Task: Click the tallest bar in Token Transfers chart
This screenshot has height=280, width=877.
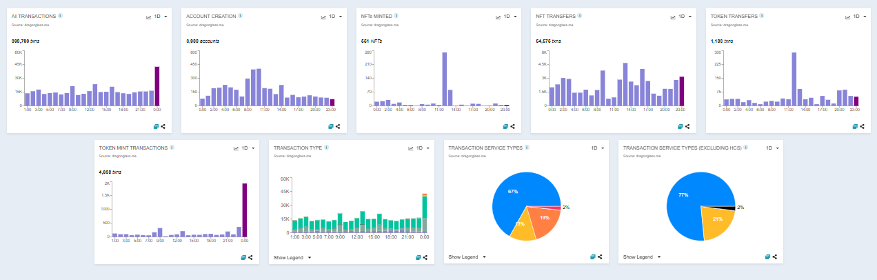Action: pyautogui.click(x=794, y=79)
